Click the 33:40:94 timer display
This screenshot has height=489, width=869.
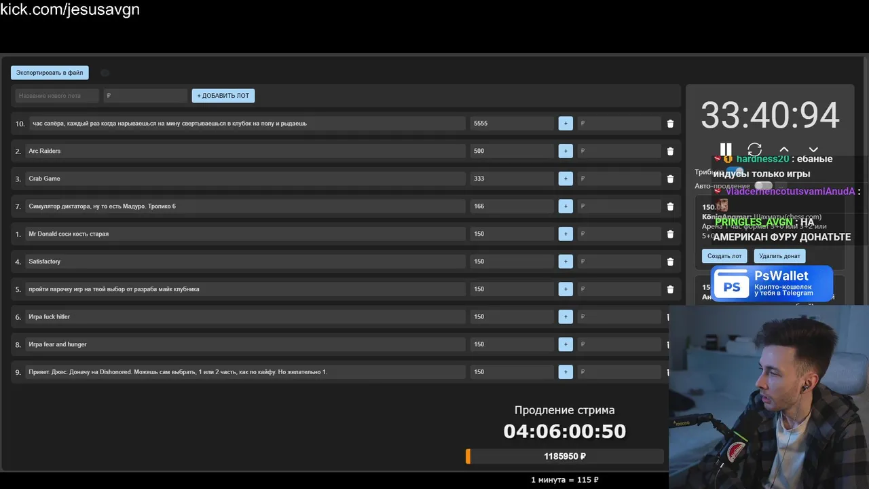click(770, 115)
